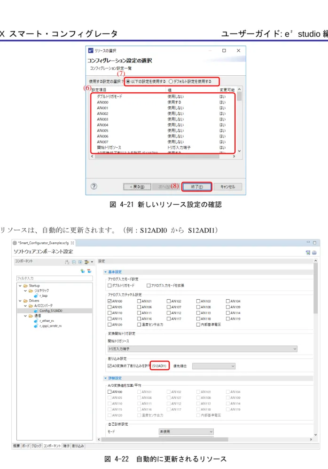The height and width of the screenshot is (469, 328).
Task: Collapse the 通信 tree node
Action: pyautogui.click(x=25, y=316)
